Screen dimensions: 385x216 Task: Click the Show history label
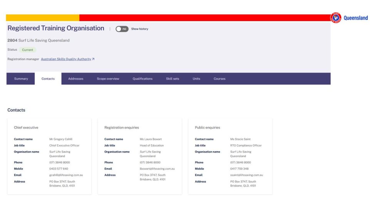[139, 29]
